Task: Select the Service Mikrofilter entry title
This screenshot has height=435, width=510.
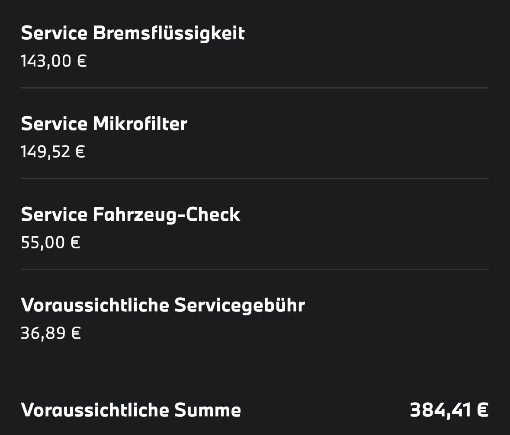Action: [x=104, y=124]
